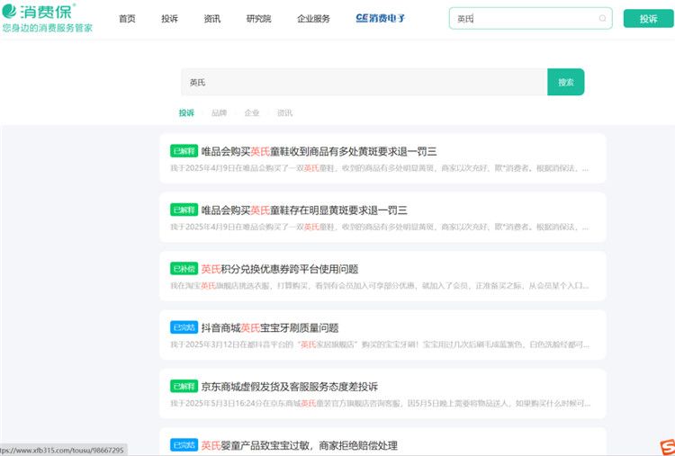Open complaint 英氏积分兑换优惠券跨平台使用问题
Viewport: 675px width, 456px height.
[x=280, y=269]
